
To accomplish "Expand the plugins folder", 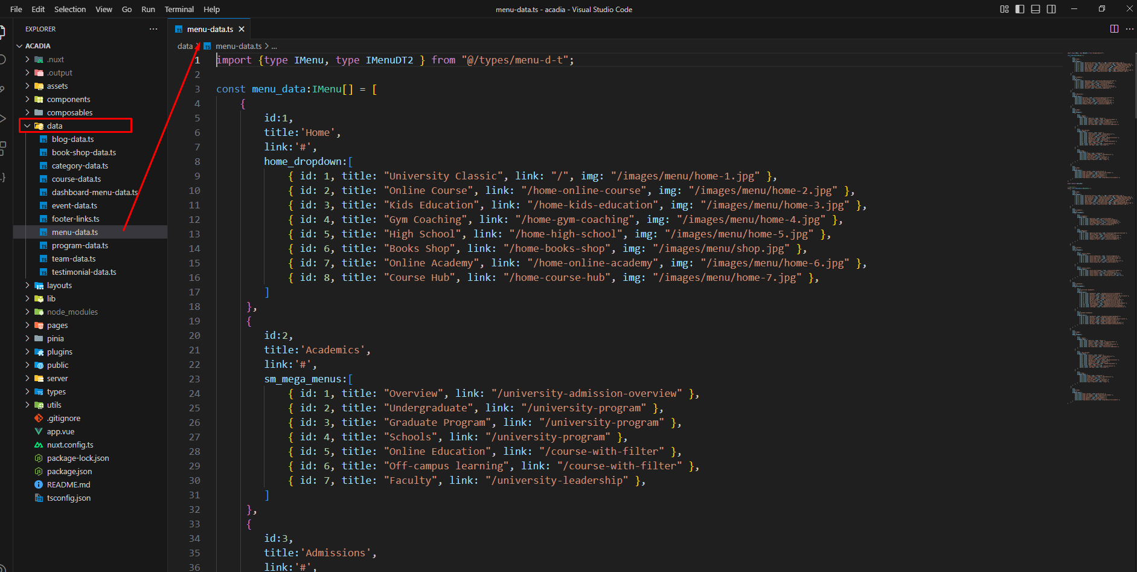I will [x=91, y=352].
